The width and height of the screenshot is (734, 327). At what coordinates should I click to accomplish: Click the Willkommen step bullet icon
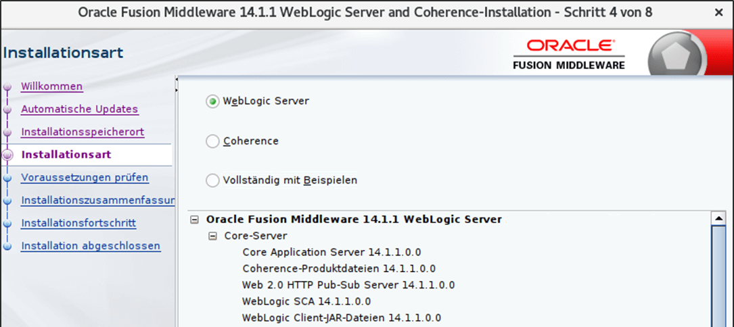(x=7, y=87)
